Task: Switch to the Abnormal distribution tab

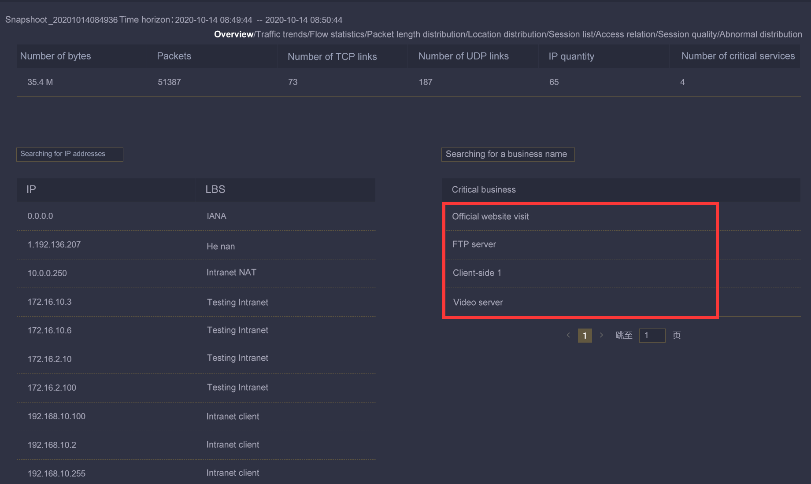Action: (761, 34)
